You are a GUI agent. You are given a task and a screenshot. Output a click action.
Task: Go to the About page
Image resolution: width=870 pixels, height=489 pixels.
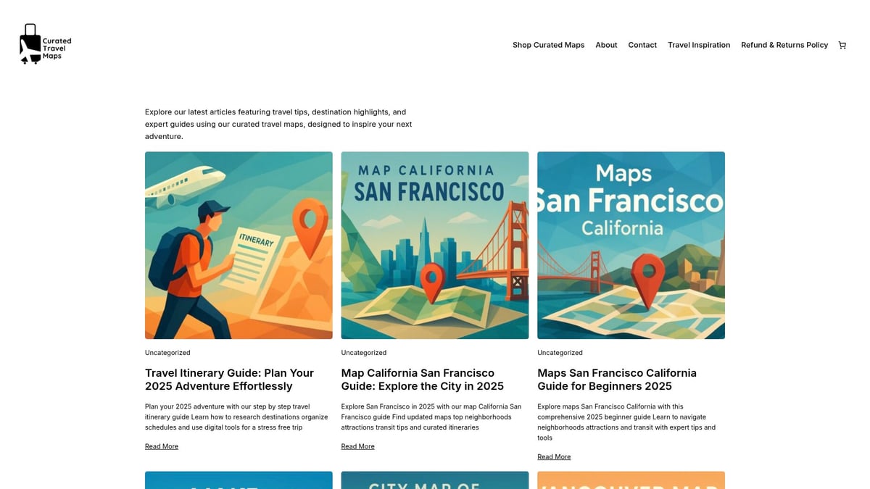tap(606, 45)
